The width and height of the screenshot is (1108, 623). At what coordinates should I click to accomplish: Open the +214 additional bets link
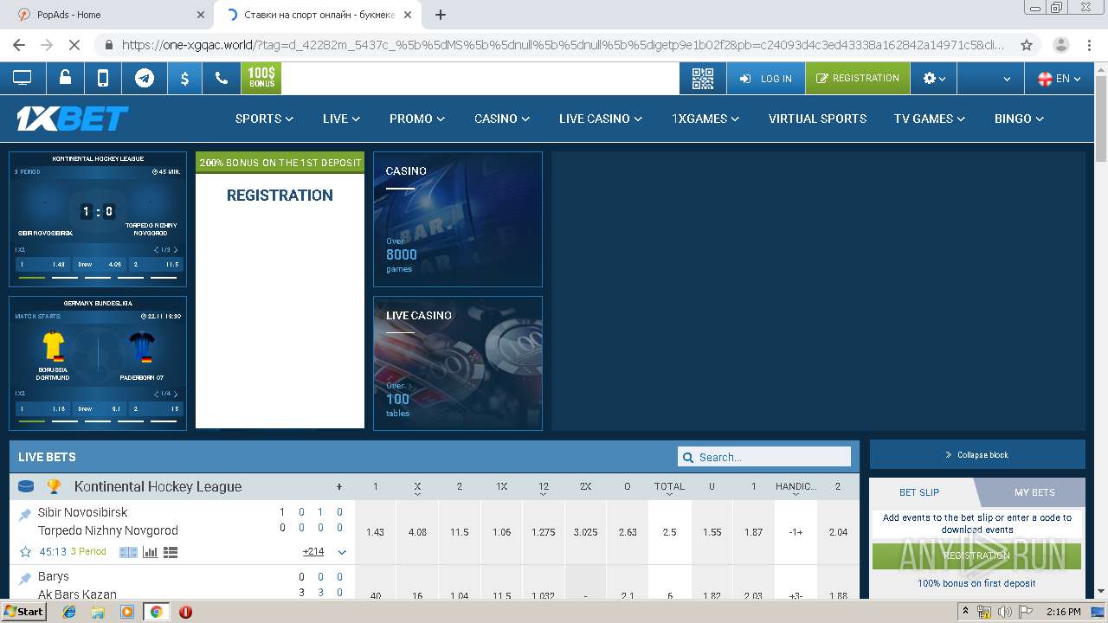313,551
